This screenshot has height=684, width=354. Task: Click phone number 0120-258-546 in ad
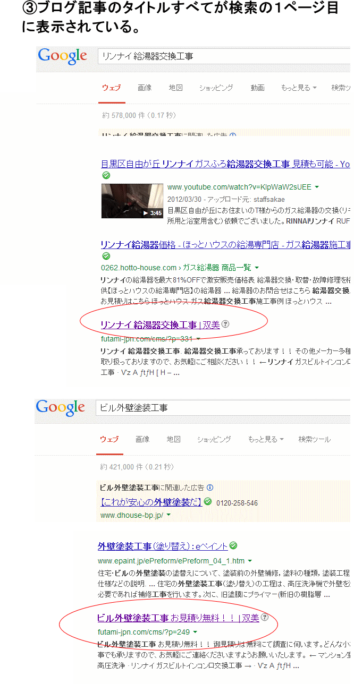point(237,503)
